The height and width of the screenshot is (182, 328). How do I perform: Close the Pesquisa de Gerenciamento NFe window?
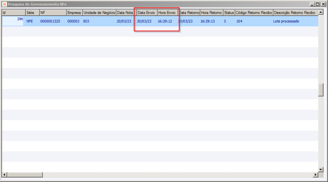pyautogui.click(x=323, y=4)
